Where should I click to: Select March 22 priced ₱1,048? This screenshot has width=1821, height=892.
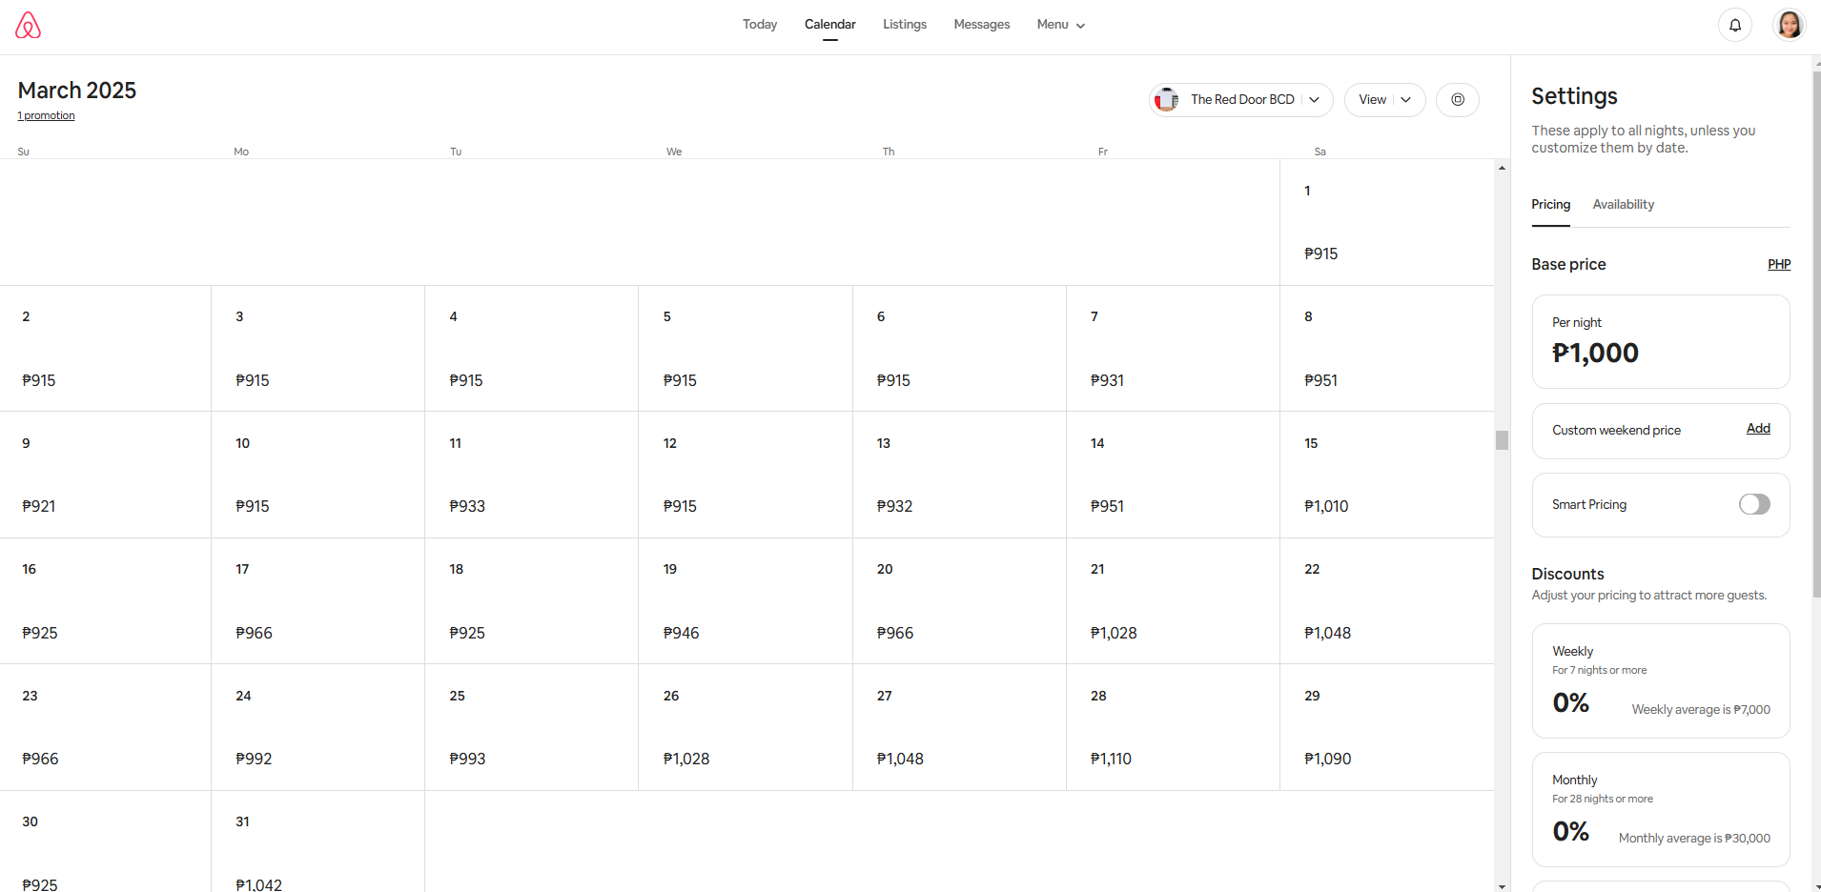pos(1386,601)
